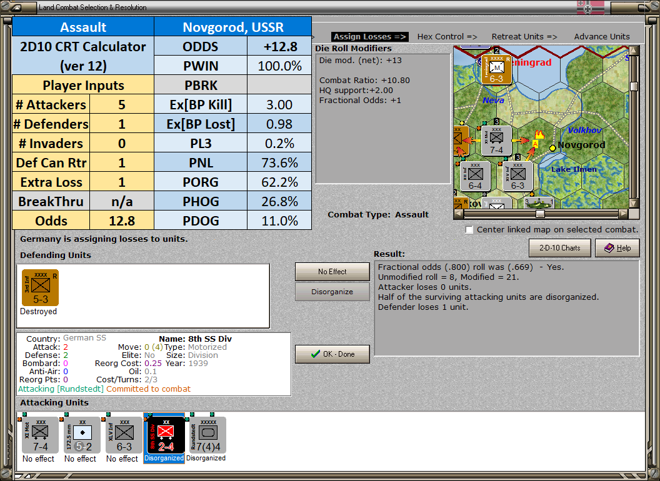The height and width of the screenshot is (481, 660).
Task: Confirm with OK - Done button
Action: 332,354
